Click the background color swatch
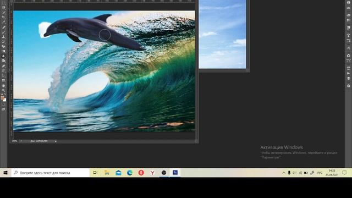The height and width of the screenshot is (198, 352). coord(5,100)
